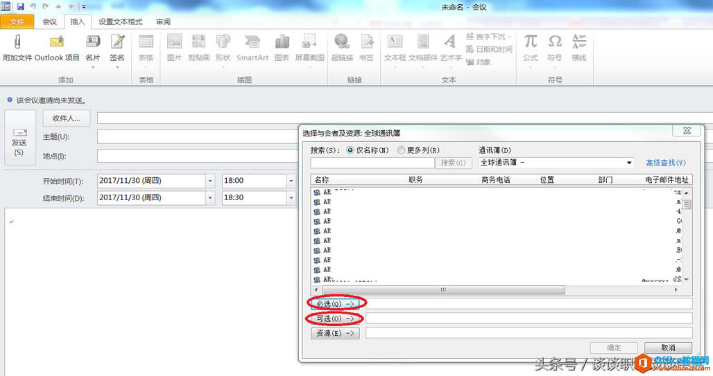Viewport: 713px width, 376px height.
Task: Click the Horizontal Line (横线) icon
Action: 579,42
